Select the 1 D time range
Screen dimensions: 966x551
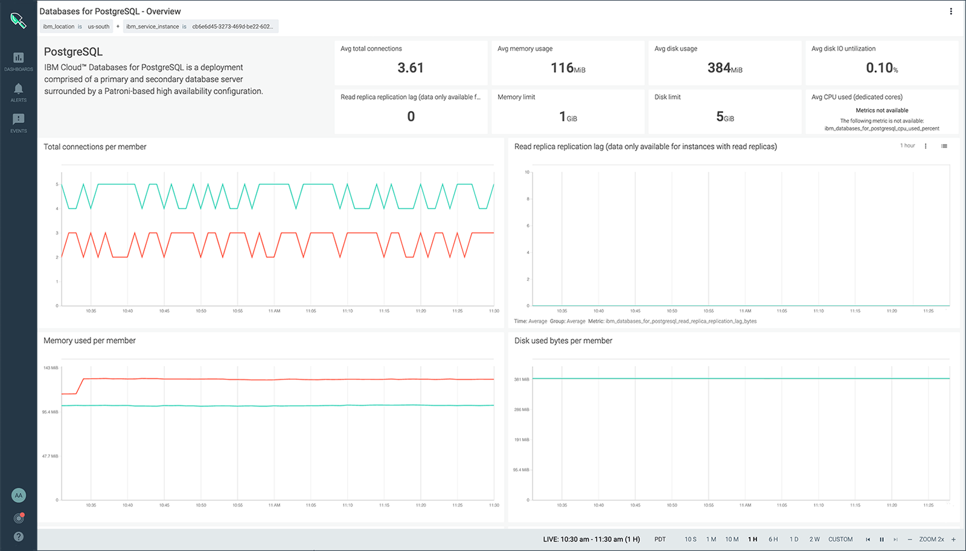pyautogui.click(x=794, y=540)
